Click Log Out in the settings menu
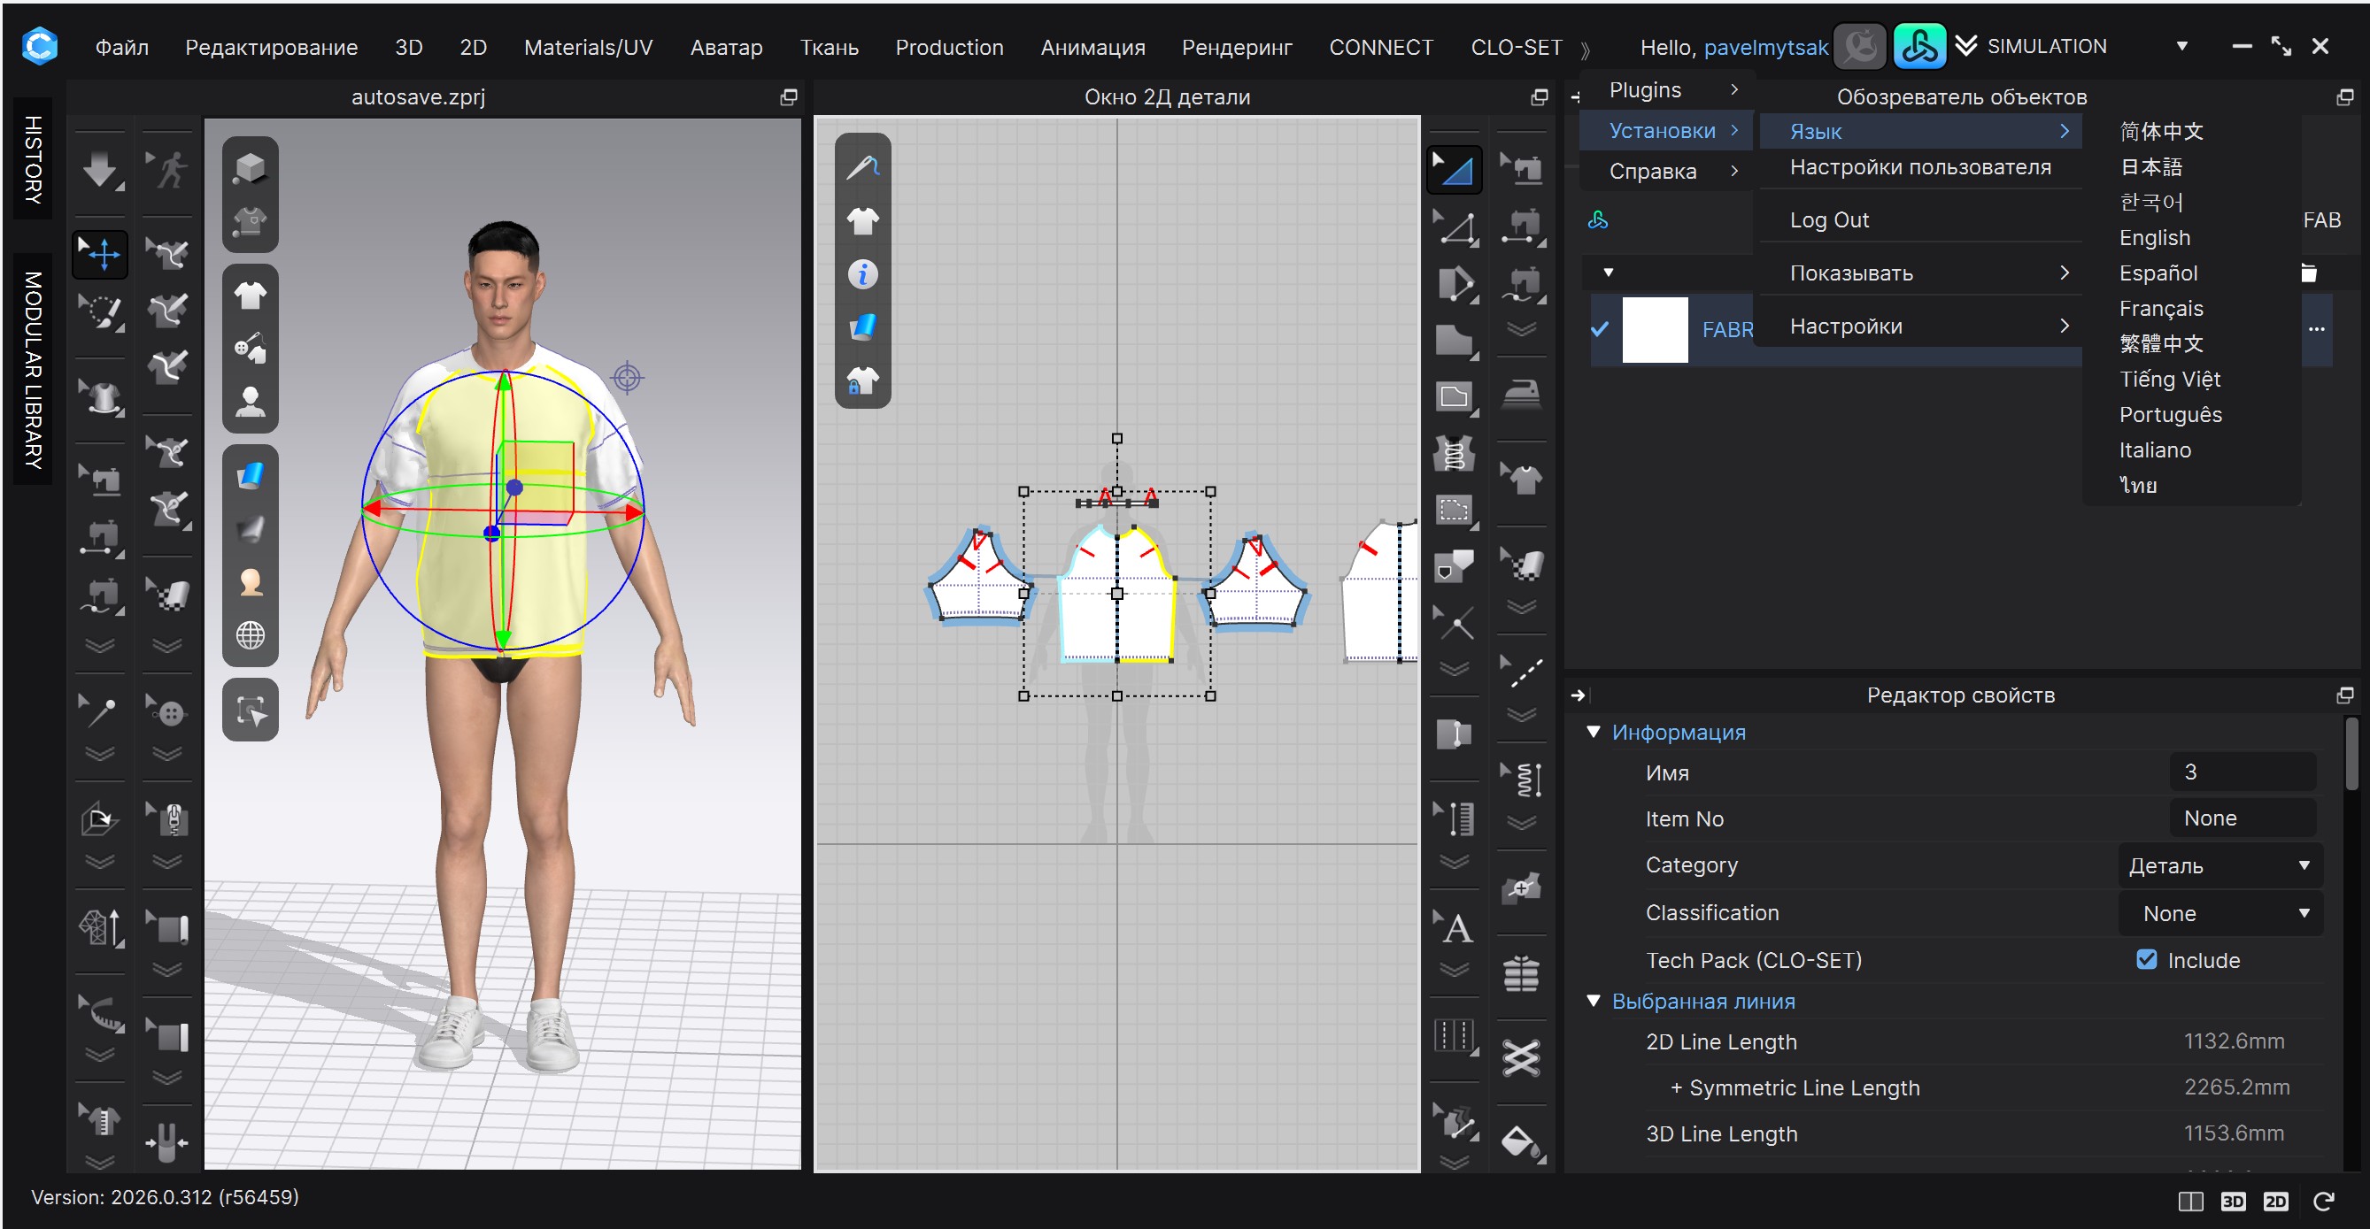The height and width of the screenshot is (1229, 2370). click(1828, 219)
